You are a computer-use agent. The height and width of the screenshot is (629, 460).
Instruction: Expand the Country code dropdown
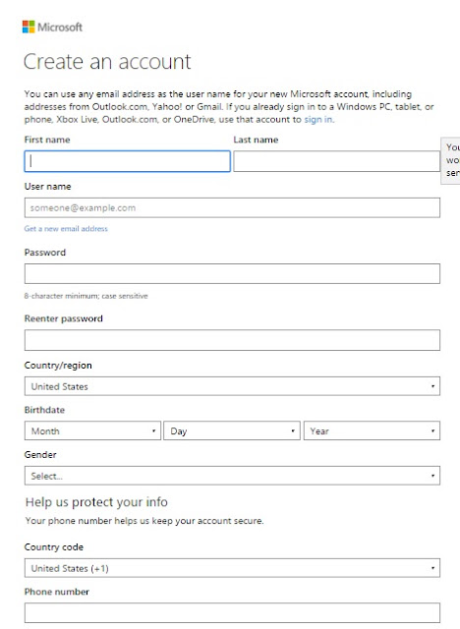point(232,568)
